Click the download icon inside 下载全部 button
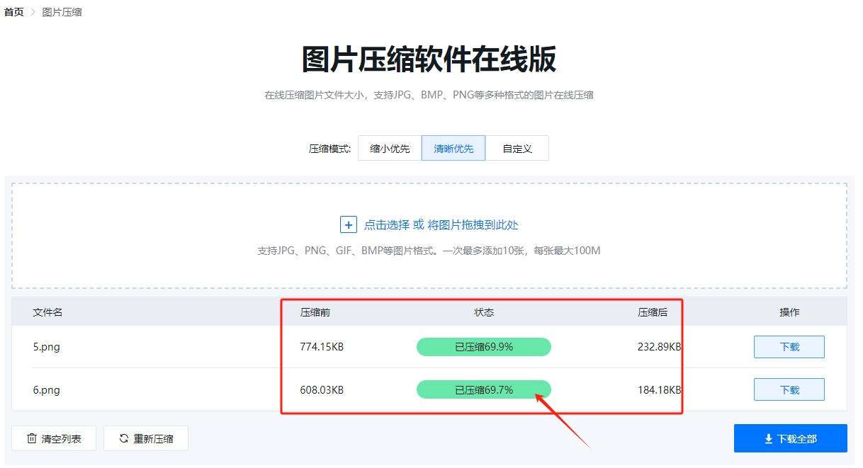The width and height of the screenshot is (863, 468). (768, 438)
